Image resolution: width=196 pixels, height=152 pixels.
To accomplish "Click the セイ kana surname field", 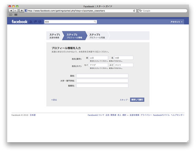I will [99, 65].
